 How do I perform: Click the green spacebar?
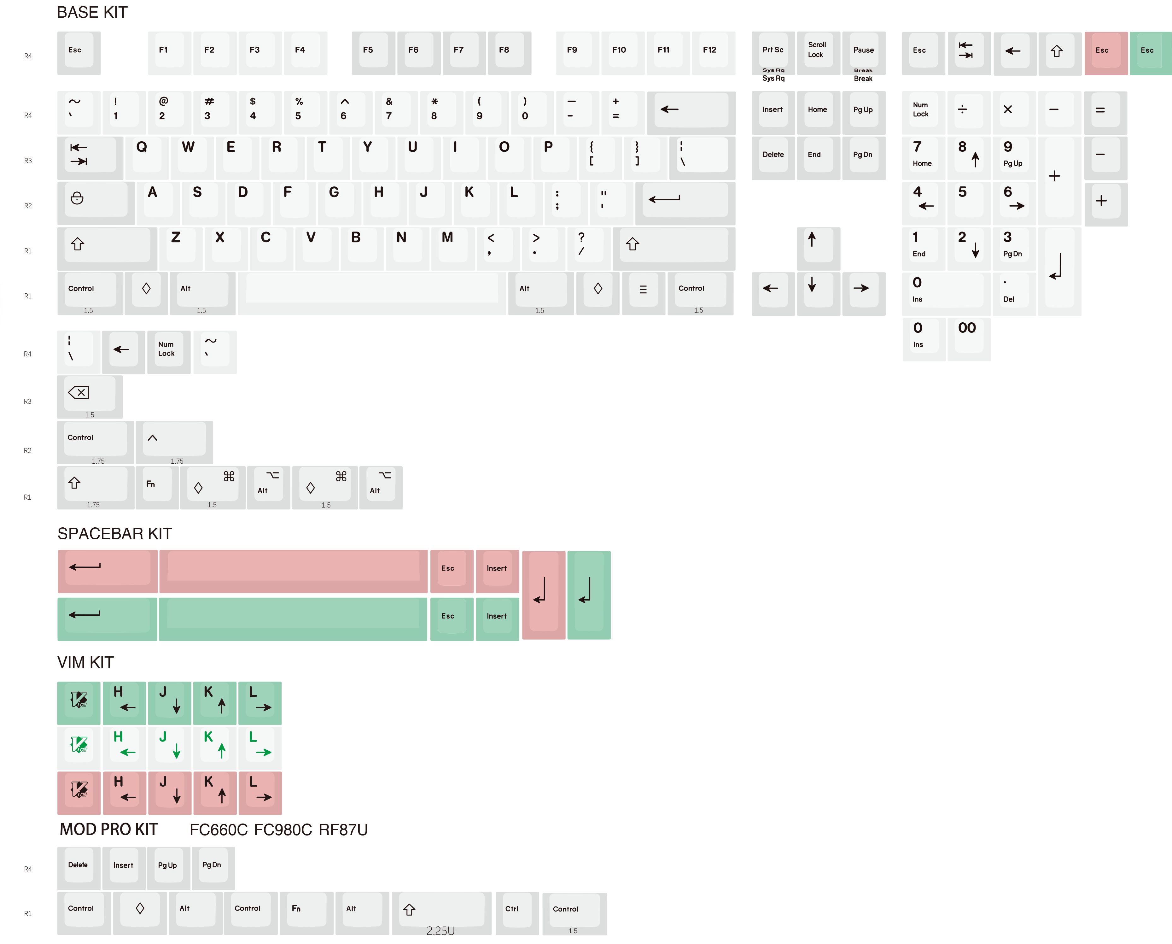click(293, 619)
